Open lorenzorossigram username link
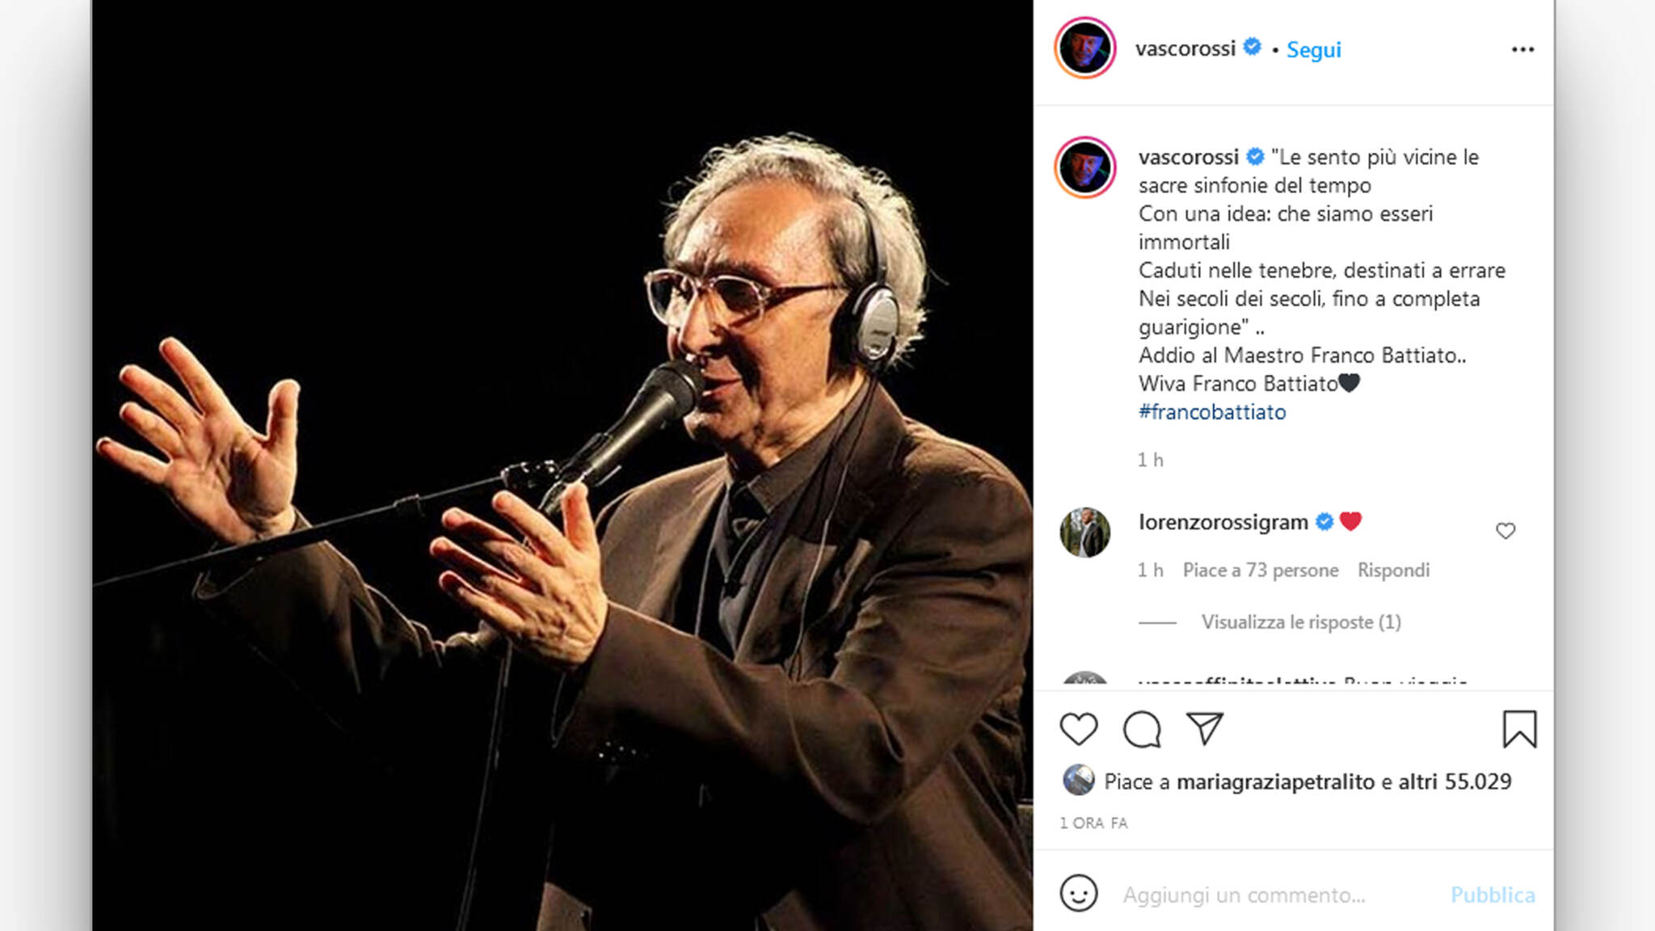 click(1223, 522)
